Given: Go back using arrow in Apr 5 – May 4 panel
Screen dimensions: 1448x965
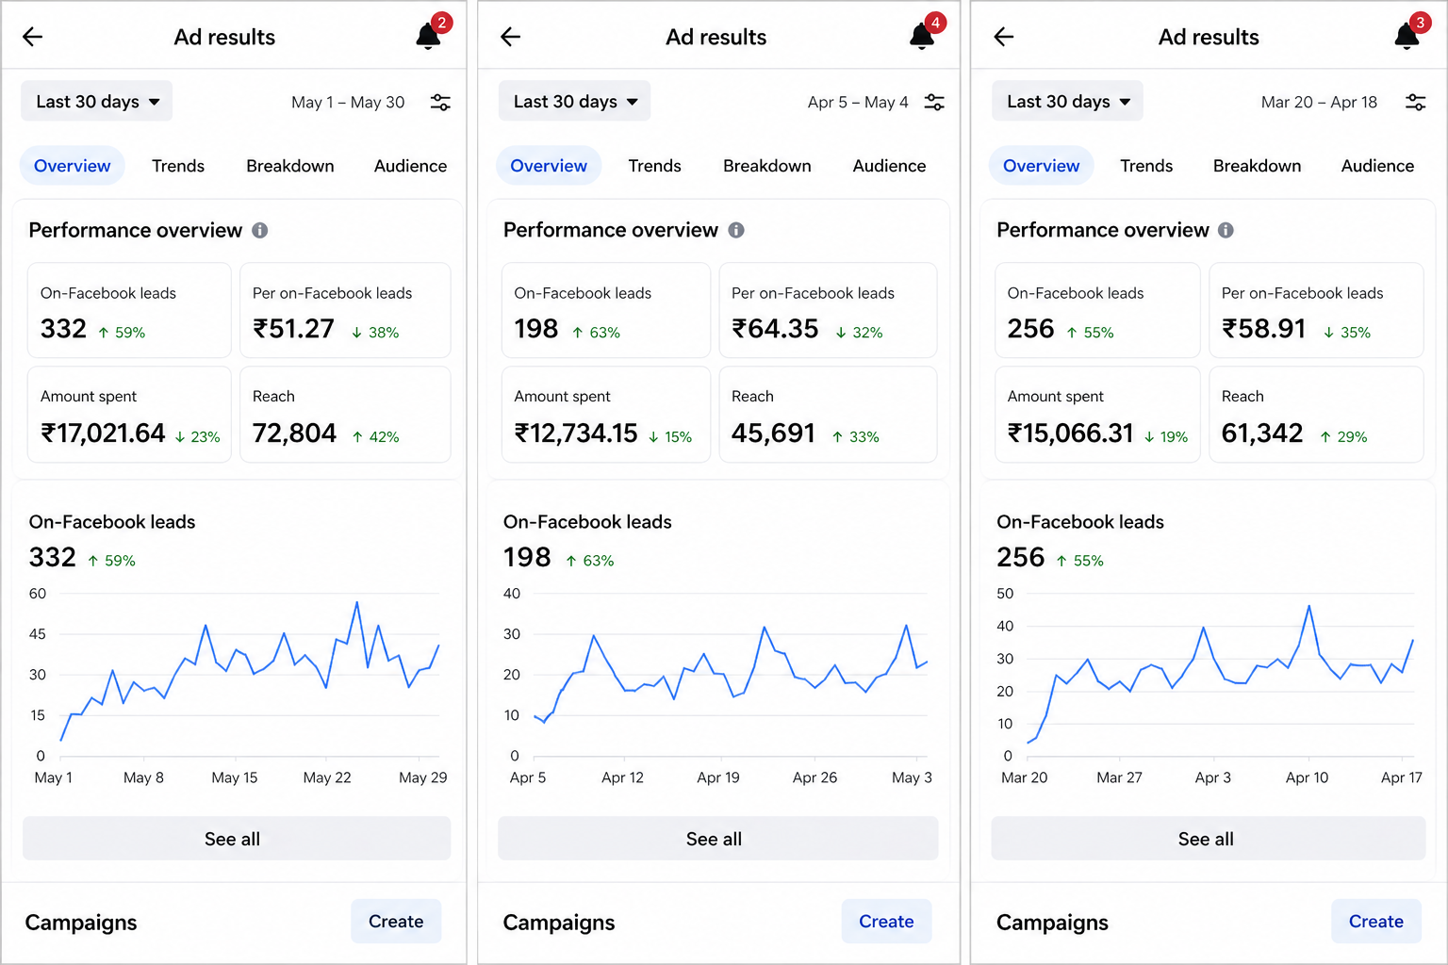Looking at the screenshot, I should click(x=511, y=37).
